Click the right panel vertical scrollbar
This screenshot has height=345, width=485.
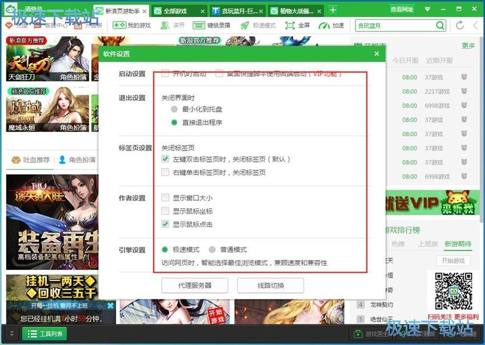coord(482,130)
